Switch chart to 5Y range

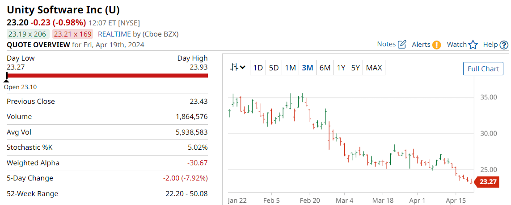(355, 68)
